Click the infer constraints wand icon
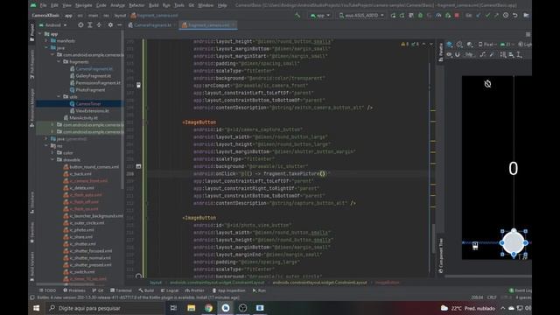The height and width of the screenshot is (315, 560). 492,54
